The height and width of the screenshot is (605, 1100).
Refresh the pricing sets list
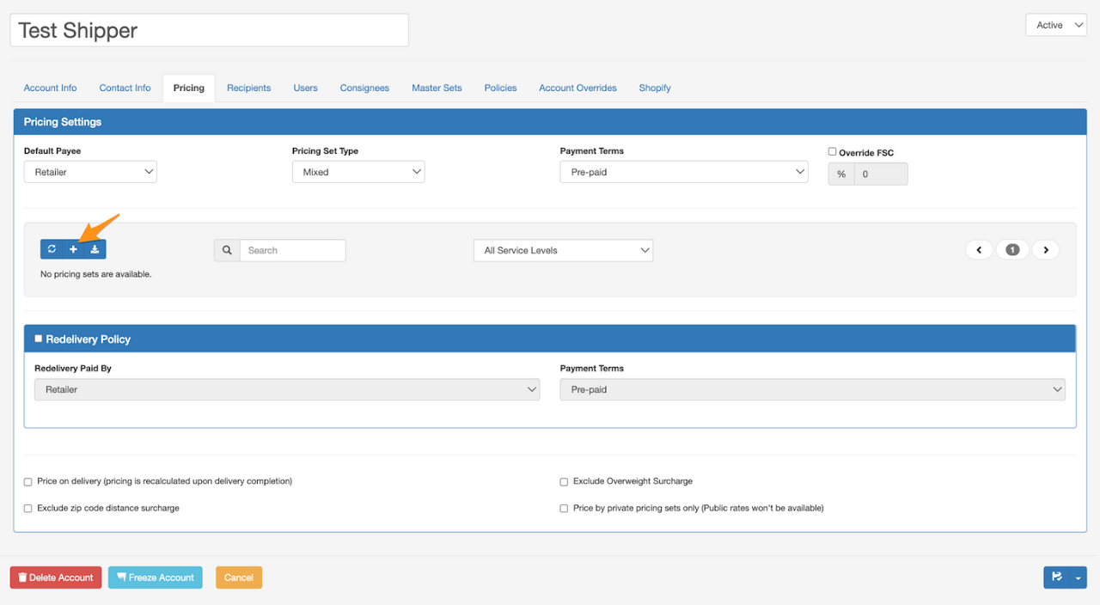coord(52,249)
